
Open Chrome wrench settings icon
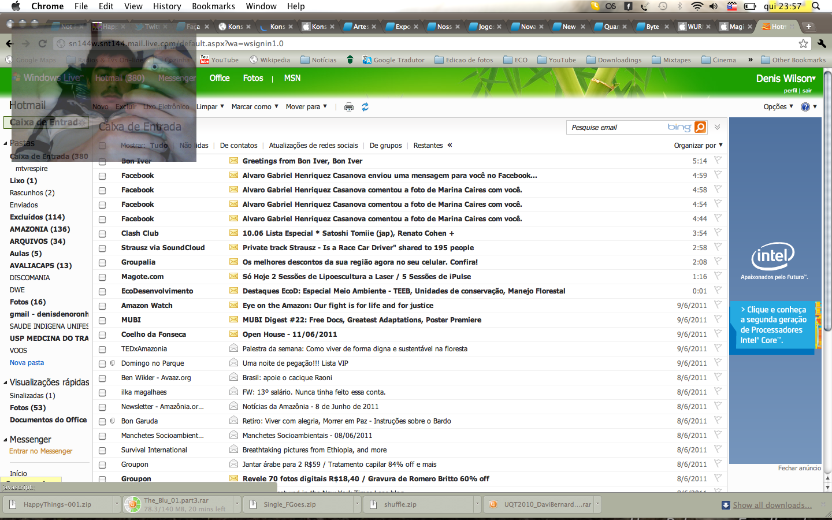[822, 43]
